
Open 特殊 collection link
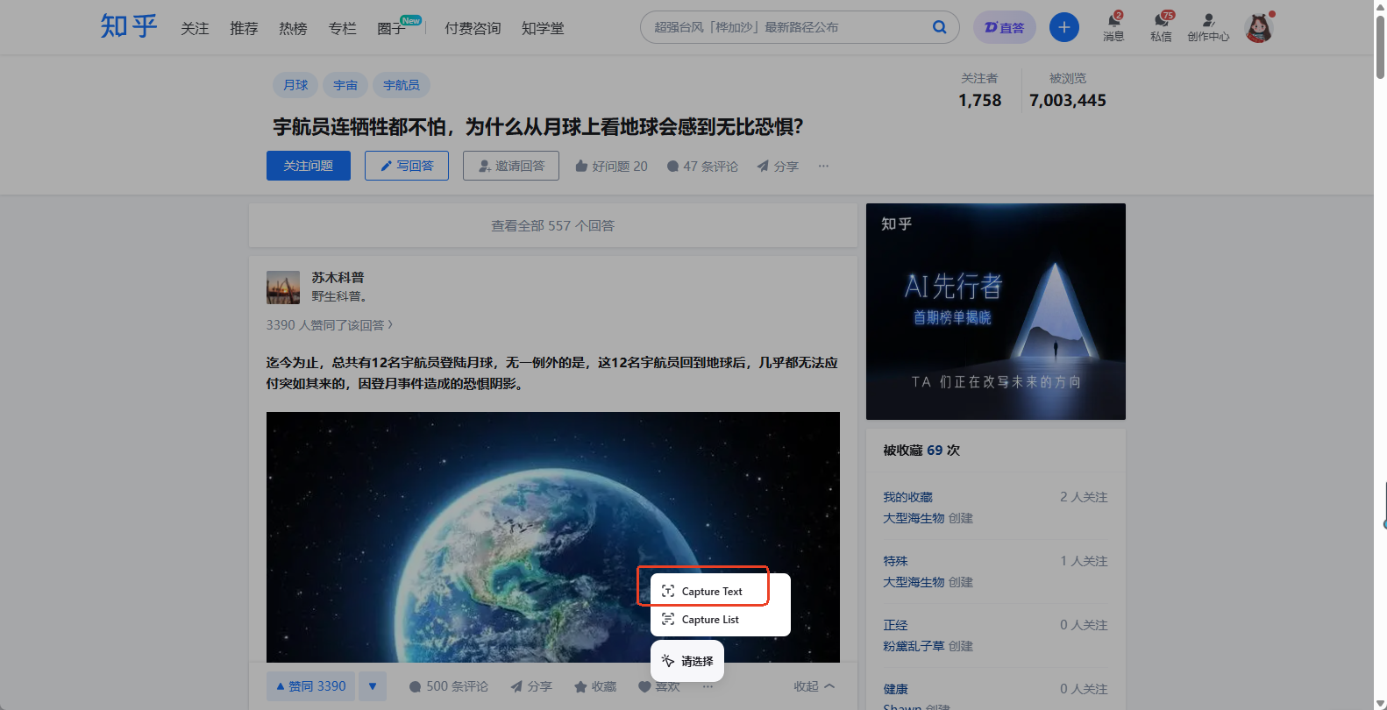point(895,561)
